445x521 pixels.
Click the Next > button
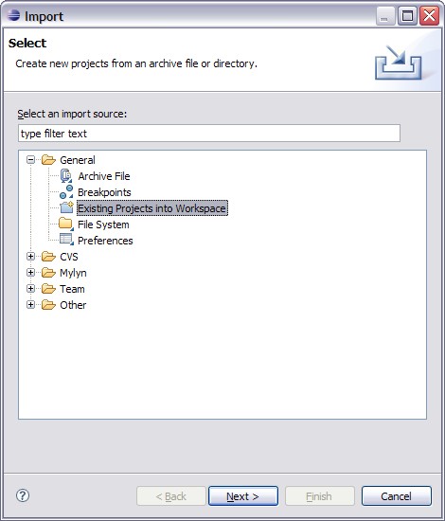pos(243,496)
